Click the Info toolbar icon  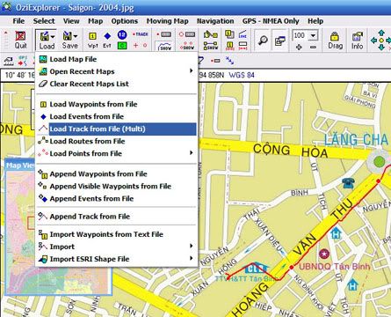click(357, 40)
